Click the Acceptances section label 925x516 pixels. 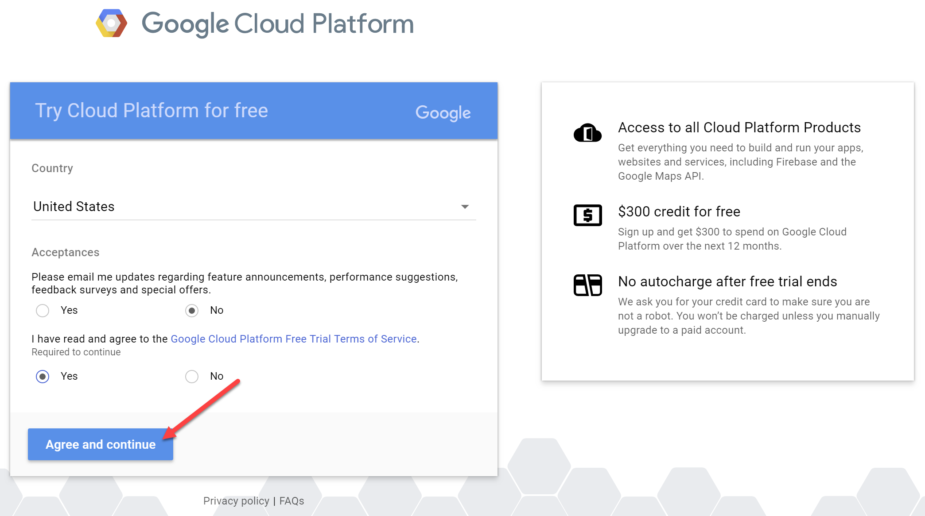66,252
